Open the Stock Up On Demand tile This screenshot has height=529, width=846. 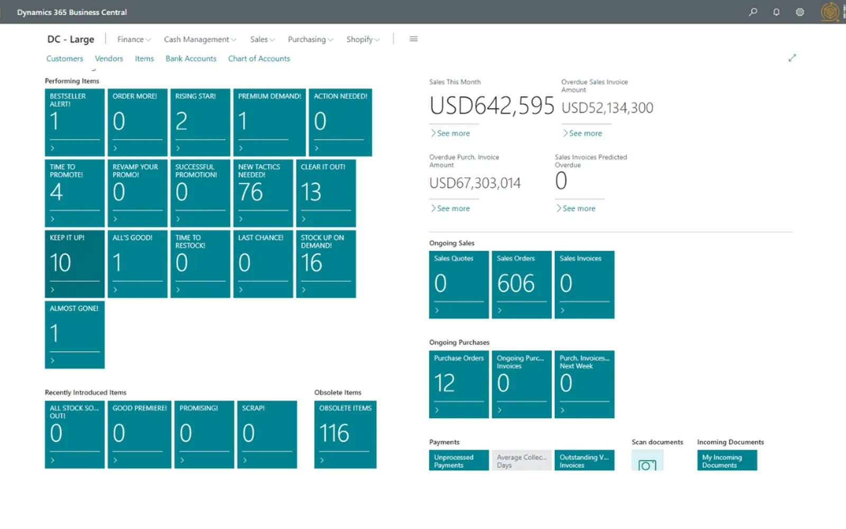pos(326,264)
